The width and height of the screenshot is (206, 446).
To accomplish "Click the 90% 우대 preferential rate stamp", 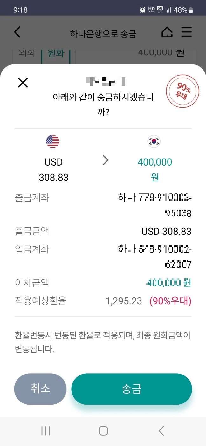I will click(x=182, y=91).
